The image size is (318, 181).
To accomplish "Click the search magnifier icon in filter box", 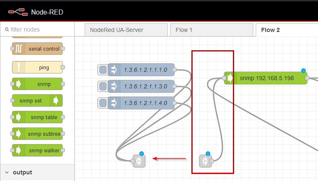I will pos(7,29).
